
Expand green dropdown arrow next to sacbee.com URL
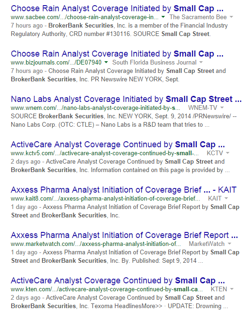[x=163, y=17]
